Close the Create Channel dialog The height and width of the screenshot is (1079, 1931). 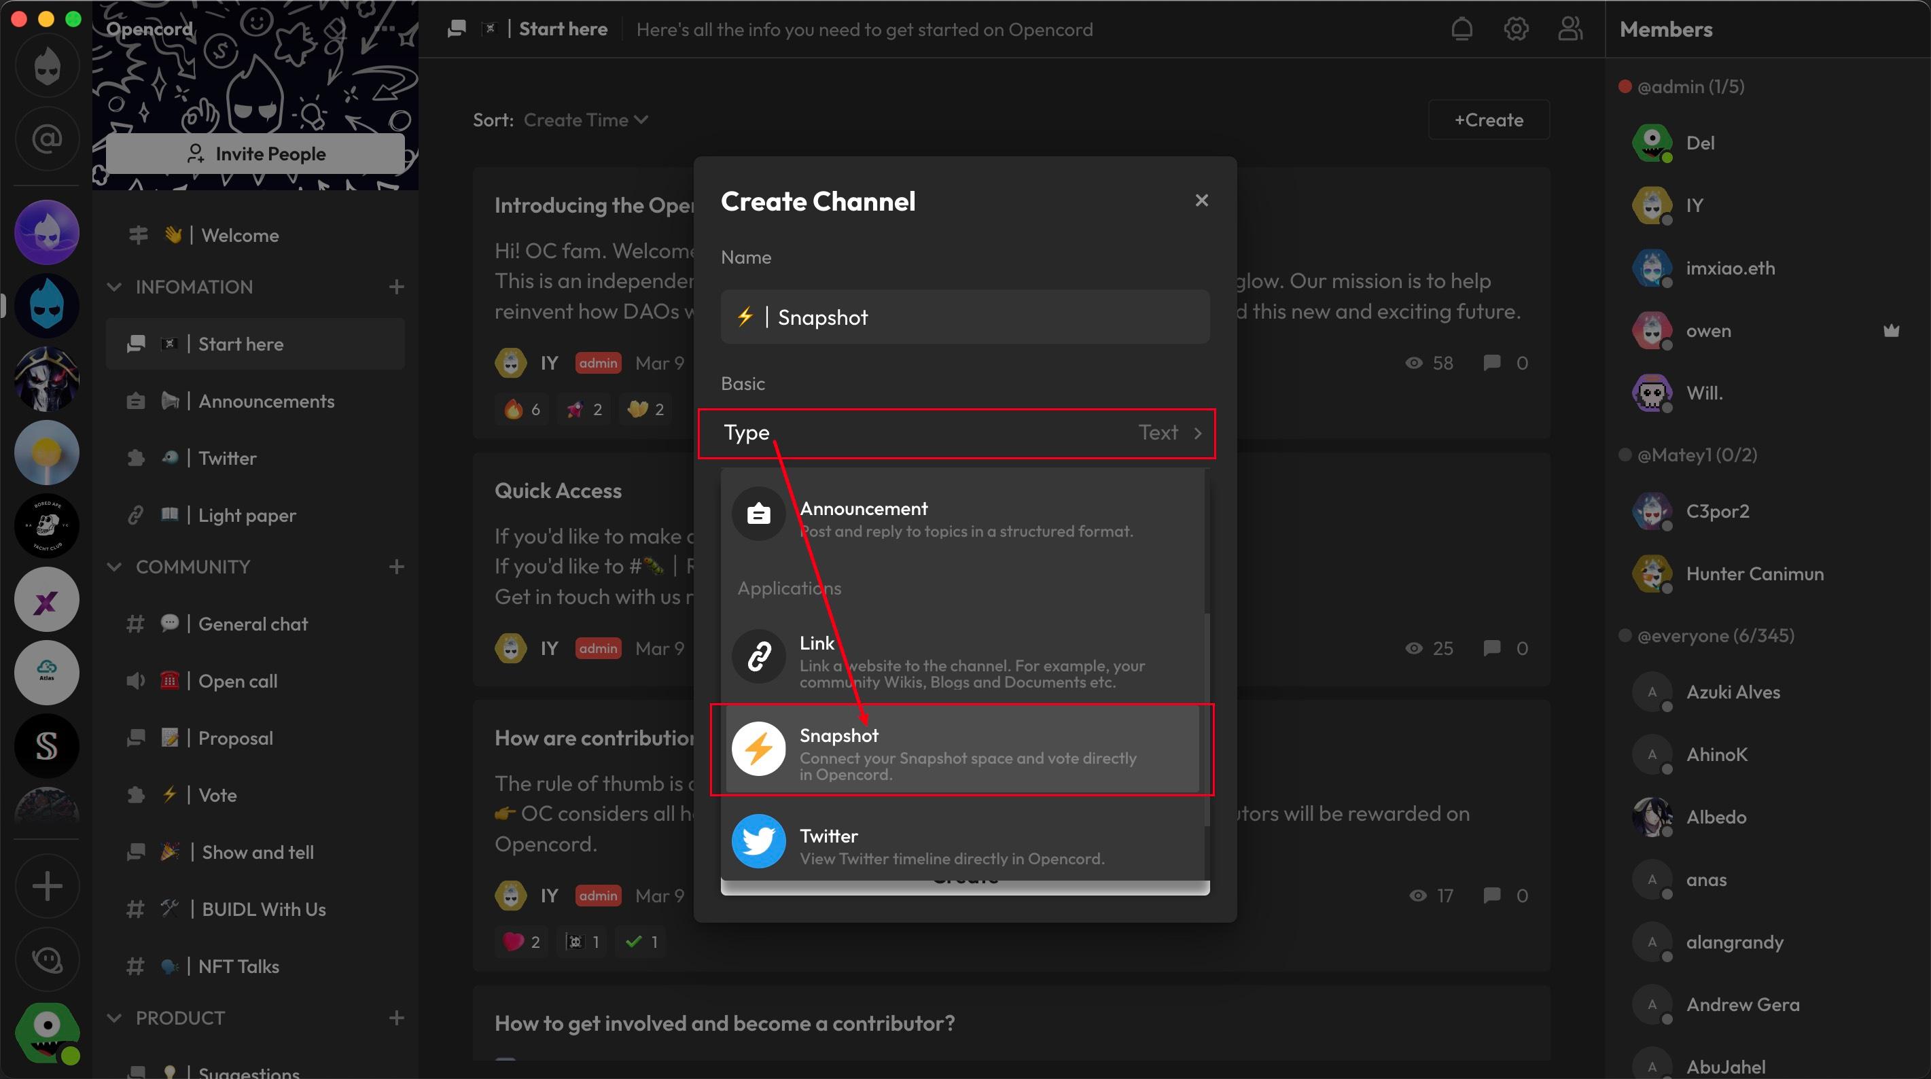click(1202, 200)
